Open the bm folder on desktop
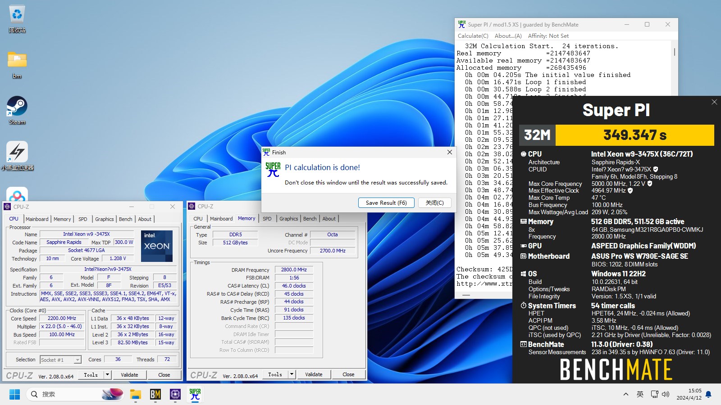The width and height of the screenshot is (721, 405). click(x=17, y=64)
